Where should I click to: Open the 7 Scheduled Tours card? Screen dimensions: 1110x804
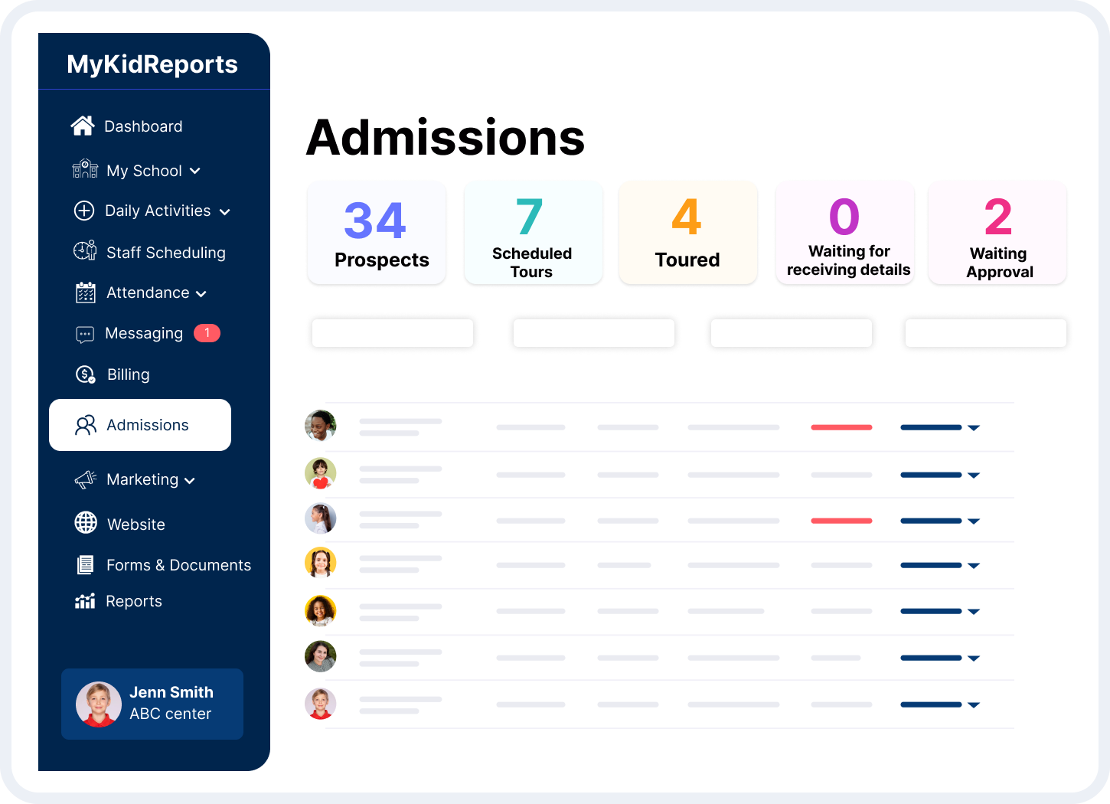[x=534, y=233]
